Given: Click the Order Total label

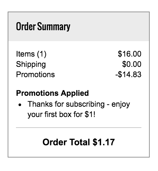Looking at the screenshot, I should tap(66, 142).
